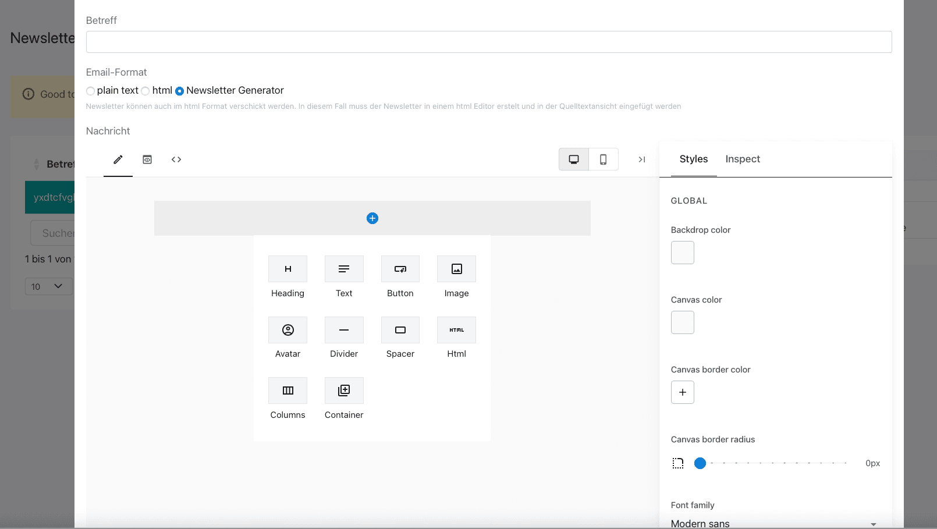Open the rows-per-page dropdown showing 10
937x529 pixels.
[49, 286]
